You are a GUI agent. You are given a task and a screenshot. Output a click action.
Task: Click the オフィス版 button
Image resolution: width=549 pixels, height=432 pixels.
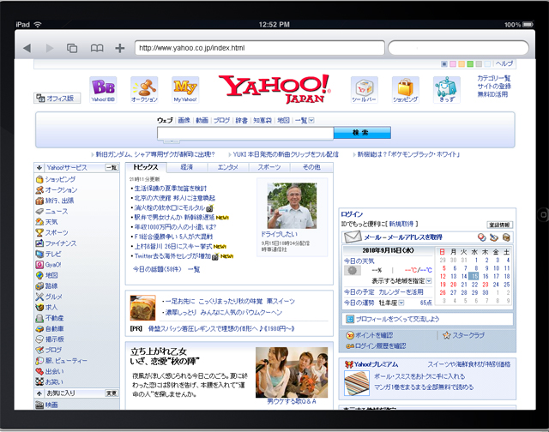coord(57,99)
